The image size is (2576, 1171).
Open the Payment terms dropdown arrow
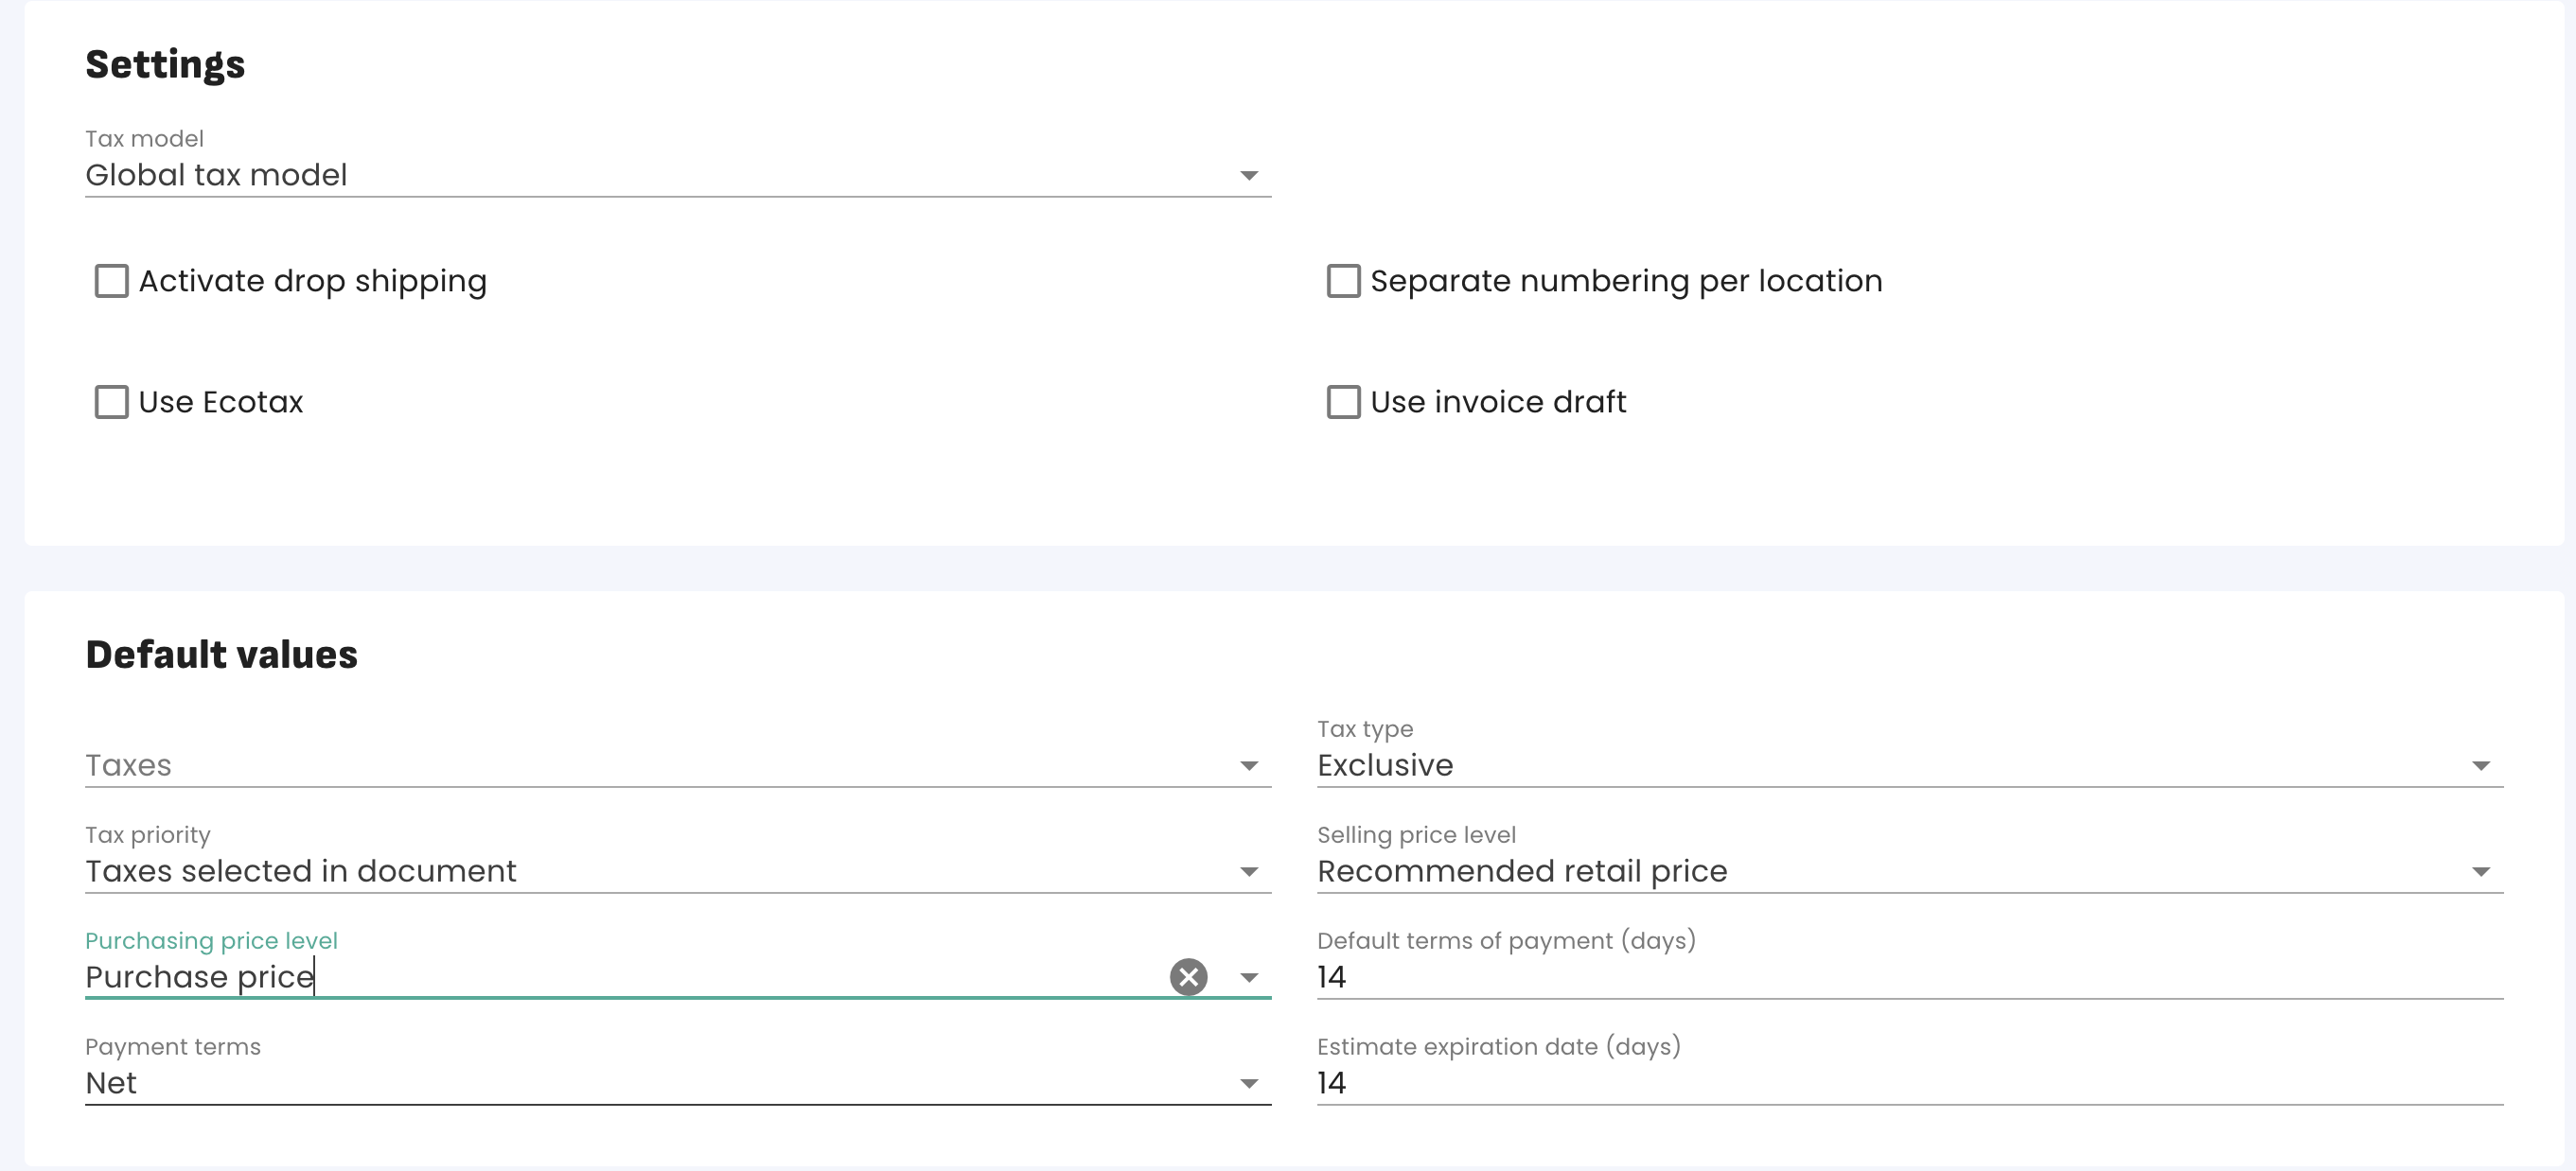pos(1248,1084)
